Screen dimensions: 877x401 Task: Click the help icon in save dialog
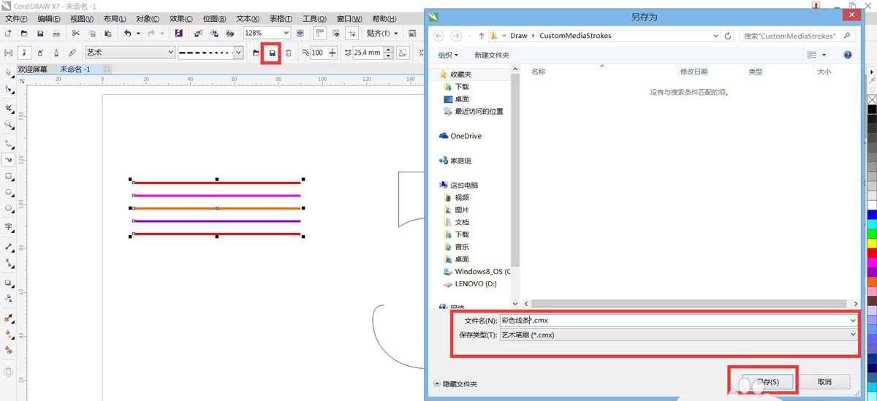pos(848,55)
